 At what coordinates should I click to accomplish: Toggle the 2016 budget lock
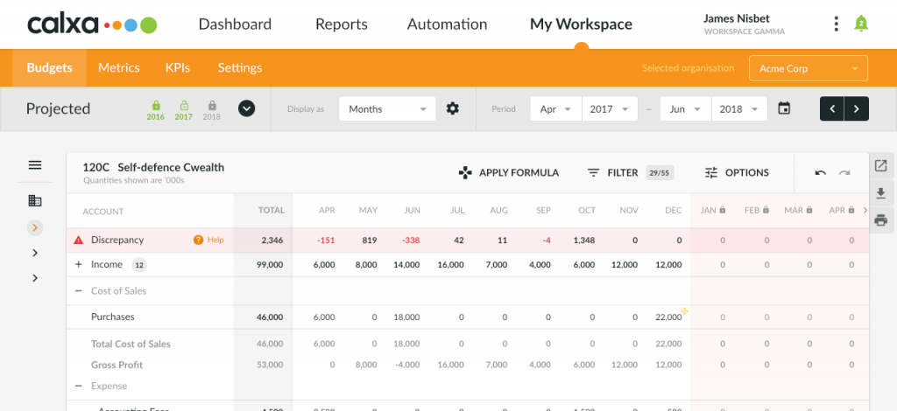156,109
